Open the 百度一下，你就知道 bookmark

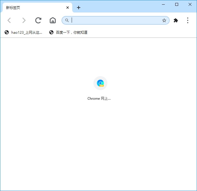coord(68,32)
